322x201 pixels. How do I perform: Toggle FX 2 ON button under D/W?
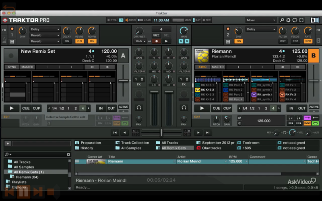239,41
